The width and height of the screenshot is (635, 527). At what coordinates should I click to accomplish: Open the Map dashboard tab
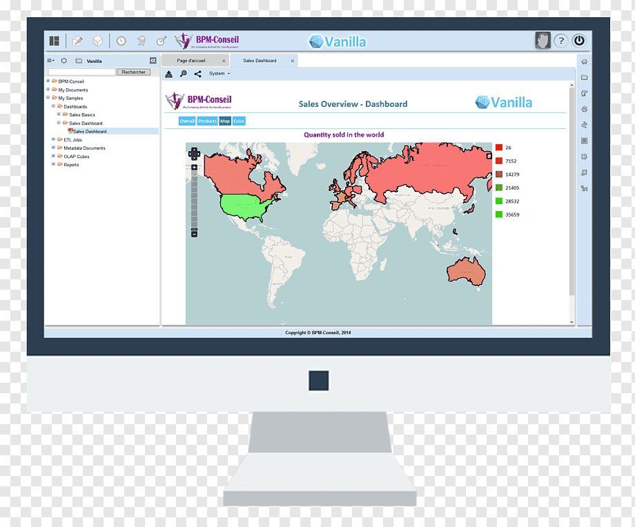click(225, 121)
